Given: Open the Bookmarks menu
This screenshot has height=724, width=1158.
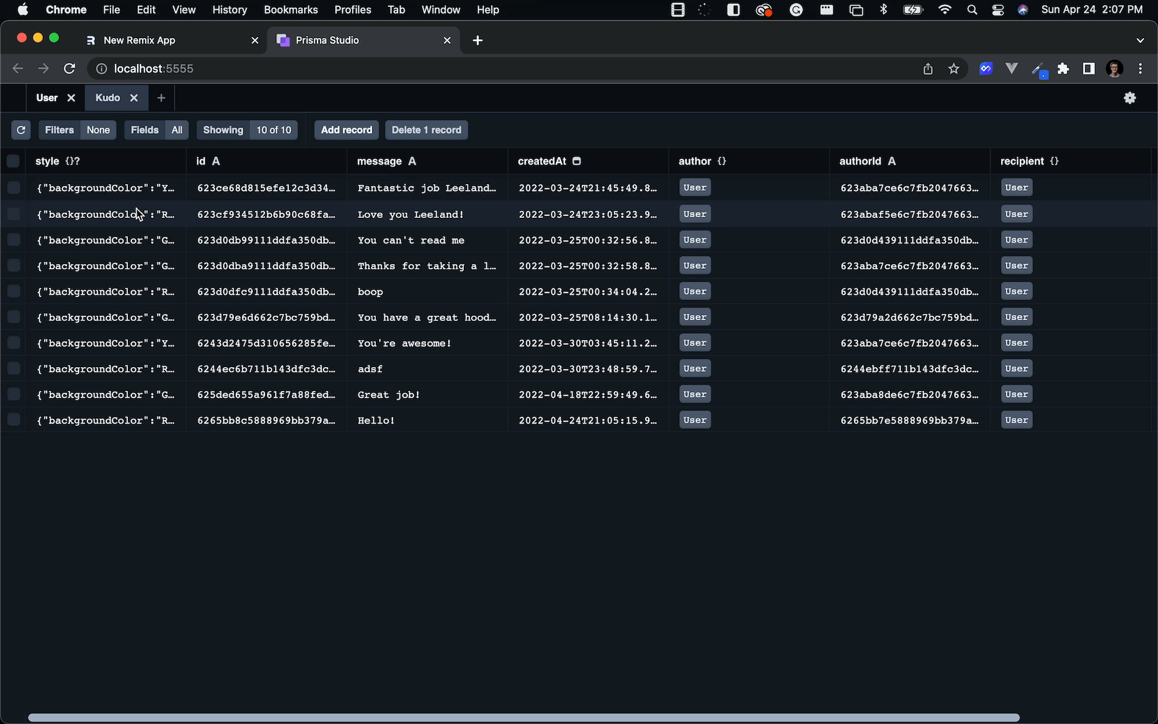Looking at the screenshot, I should point(291,10).
